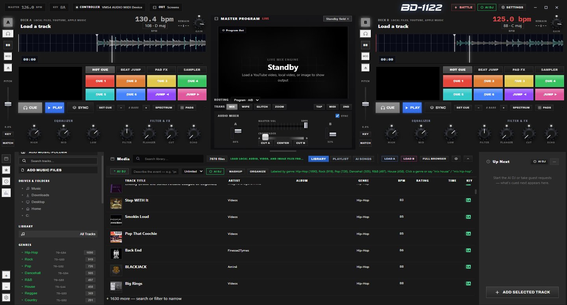Screen dimensions: 567x305
Task: Open the favorites star in sidebar
Action: tap(6, 170)
